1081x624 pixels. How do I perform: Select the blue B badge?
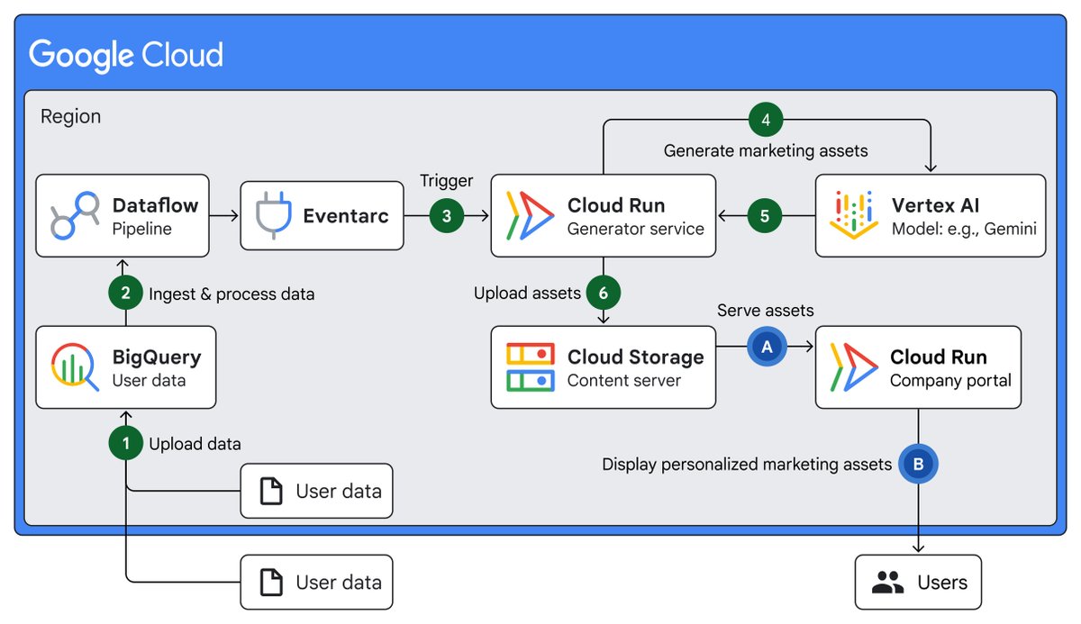click(918, 465)
